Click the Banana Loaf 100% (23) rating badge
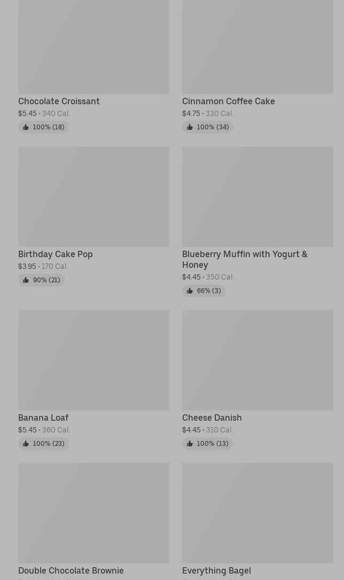Screen dimensions: 344x580 tap(43, 444)
